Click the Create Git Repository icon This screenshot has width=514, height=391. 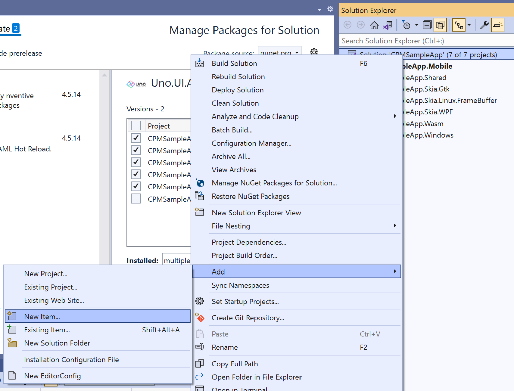200,318
